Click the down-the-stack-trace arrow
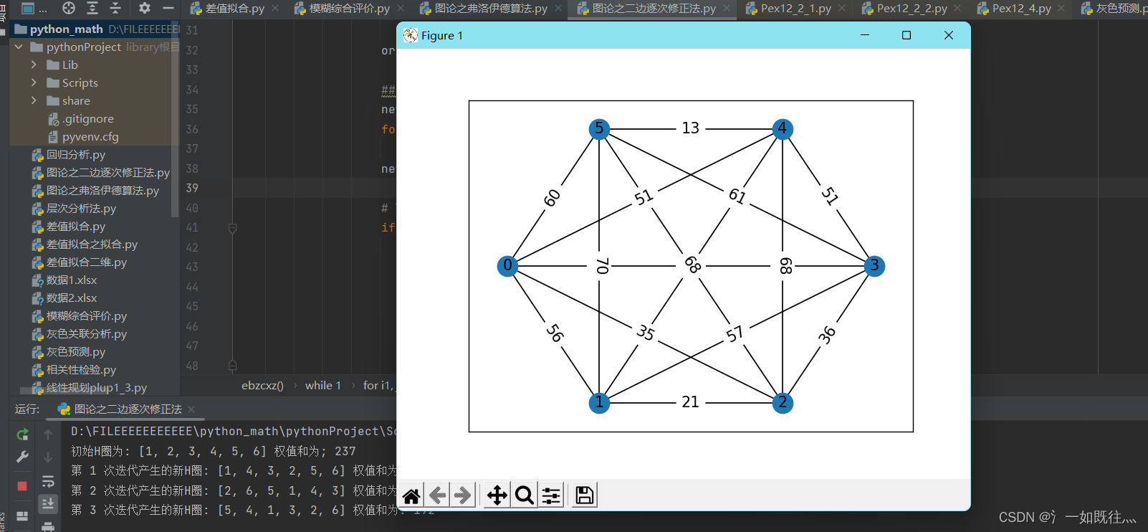Viewport: 1148px width, 532px height. click(x=48, y=457)
